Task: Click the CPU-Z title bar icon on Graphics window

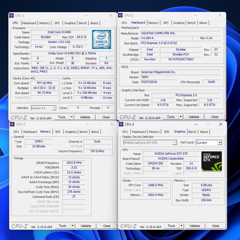Action: point(121,124)
